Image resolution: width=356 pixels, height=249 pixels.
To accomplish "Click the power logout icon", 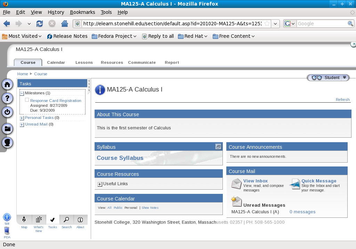I will 7,112.
